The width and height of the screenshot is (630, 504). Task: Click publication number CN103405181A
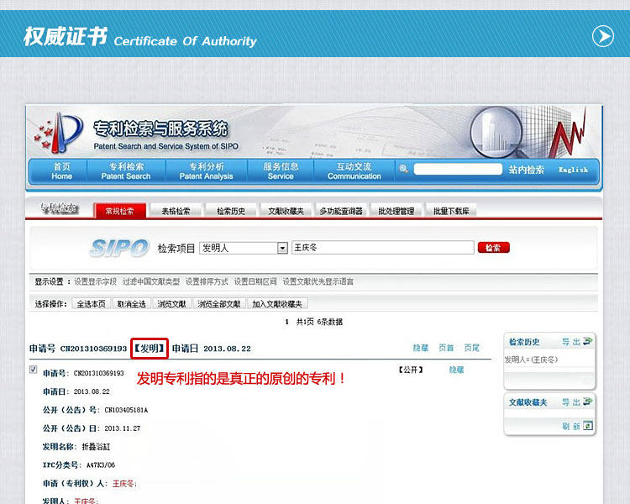(126, 410)
